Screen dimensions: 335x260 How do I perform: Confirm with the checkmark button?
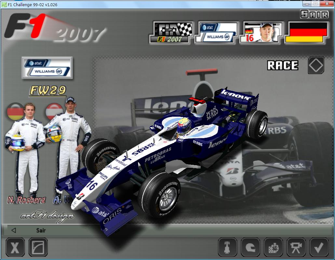coord(319,247)
